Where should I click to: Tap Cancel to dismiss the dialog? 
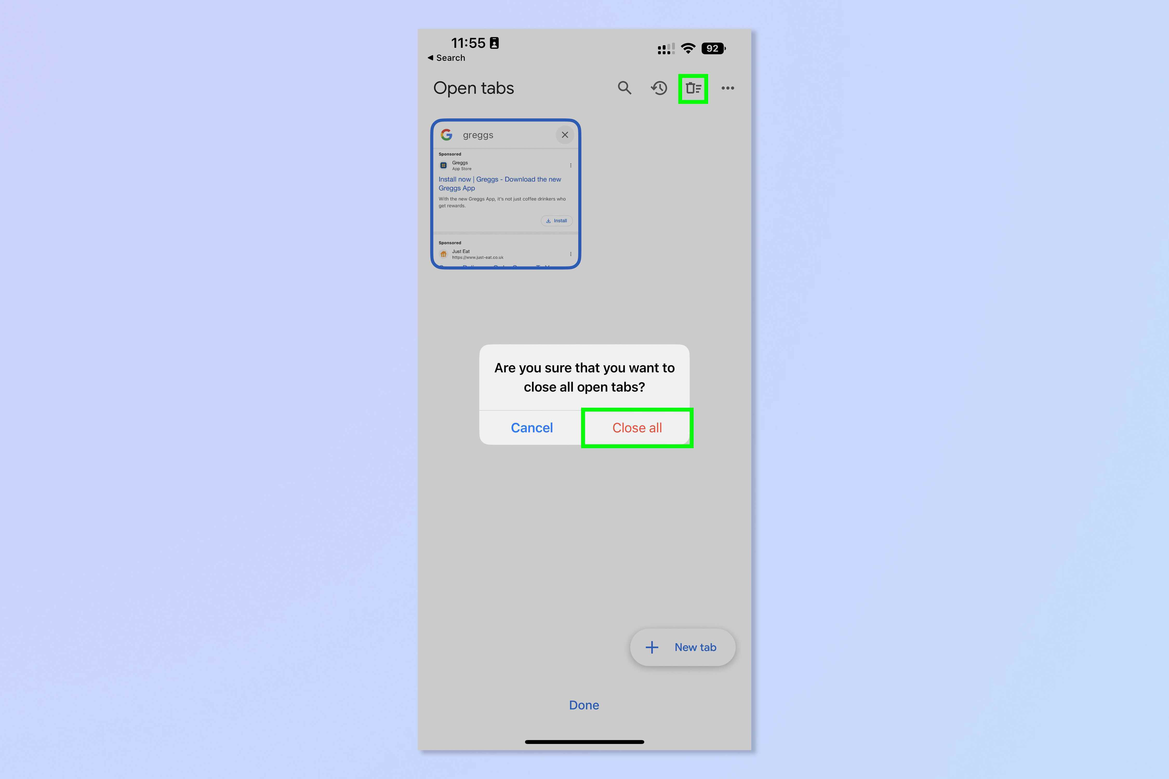pyautogui.click(x=532, y=427)
